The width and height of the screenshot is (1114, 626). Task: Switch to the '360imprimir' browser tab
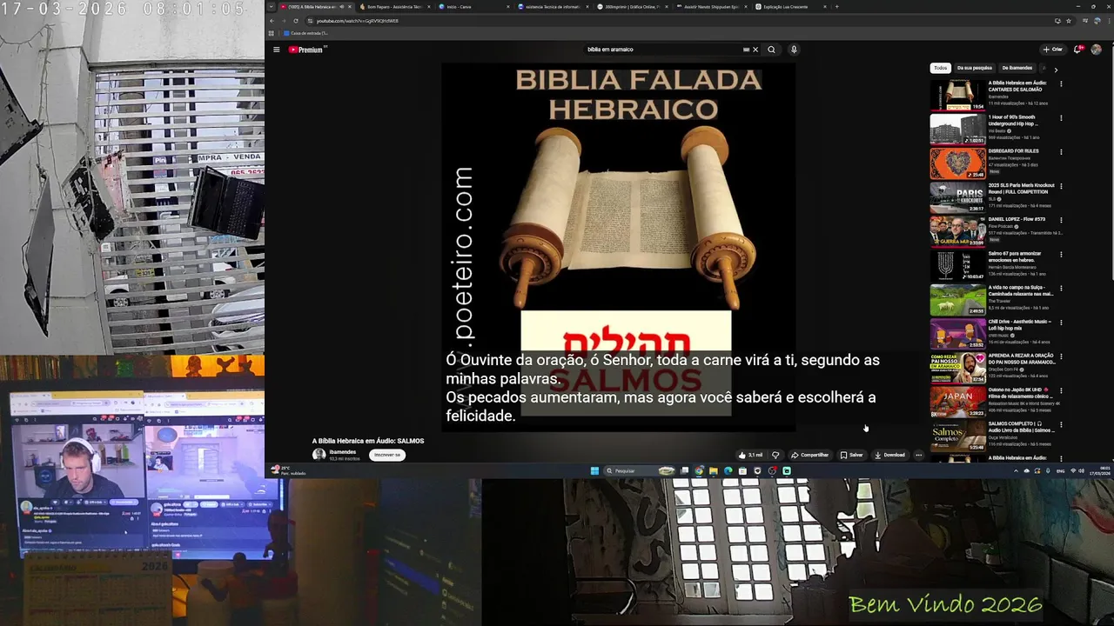(x=634, y=6)
